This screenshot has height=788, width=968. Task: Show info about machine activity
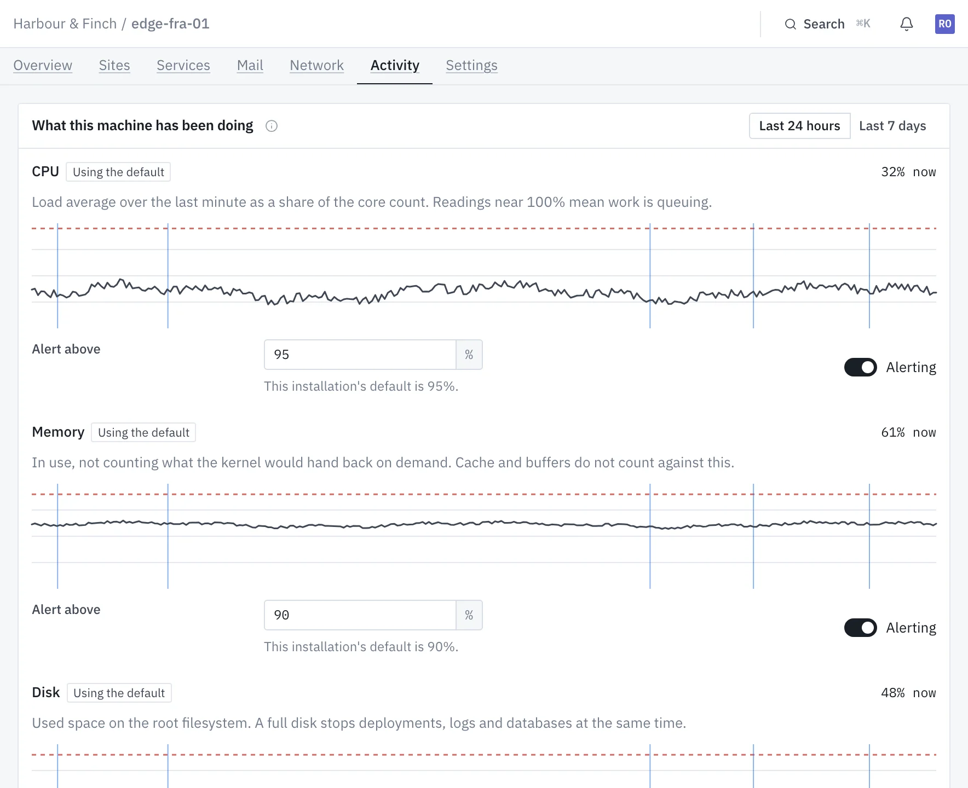tap(272, 126)
